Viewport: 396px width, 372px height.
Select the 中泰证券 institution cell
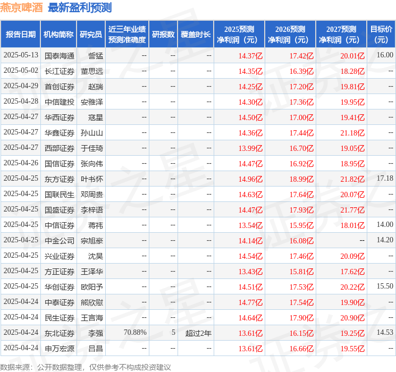coord(60,302)
